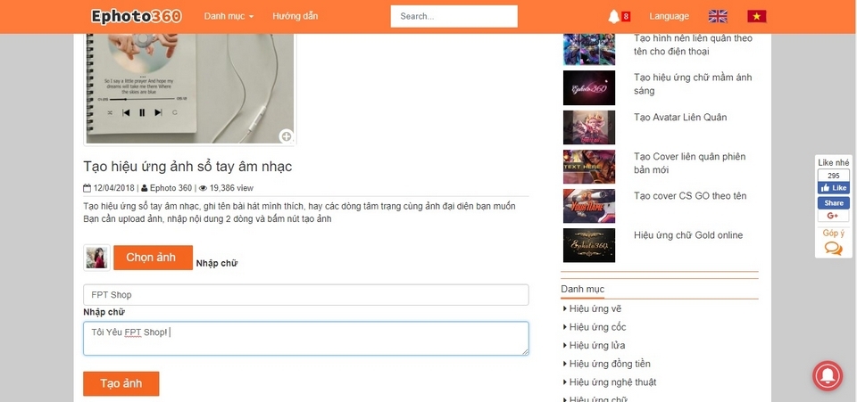Viewport: 857px width, 402px height.
Task: Open Hiệu ứng chữ Gold online link
Action: pos(688,235)
